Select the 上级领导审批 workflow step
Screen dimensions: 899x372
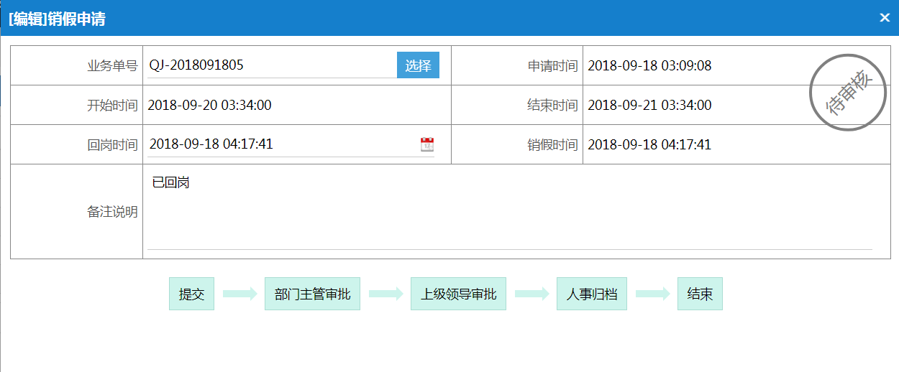click(458, 294)
